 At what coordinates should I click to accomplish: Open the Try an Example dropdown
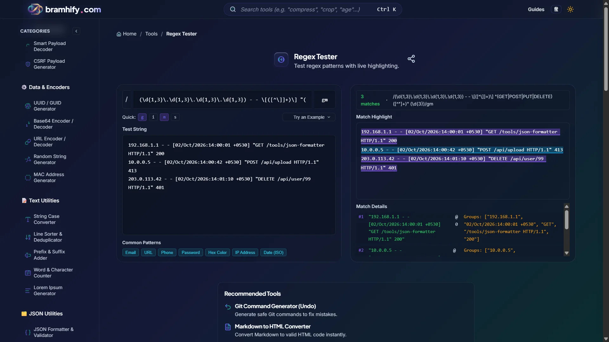click(309, 117)
